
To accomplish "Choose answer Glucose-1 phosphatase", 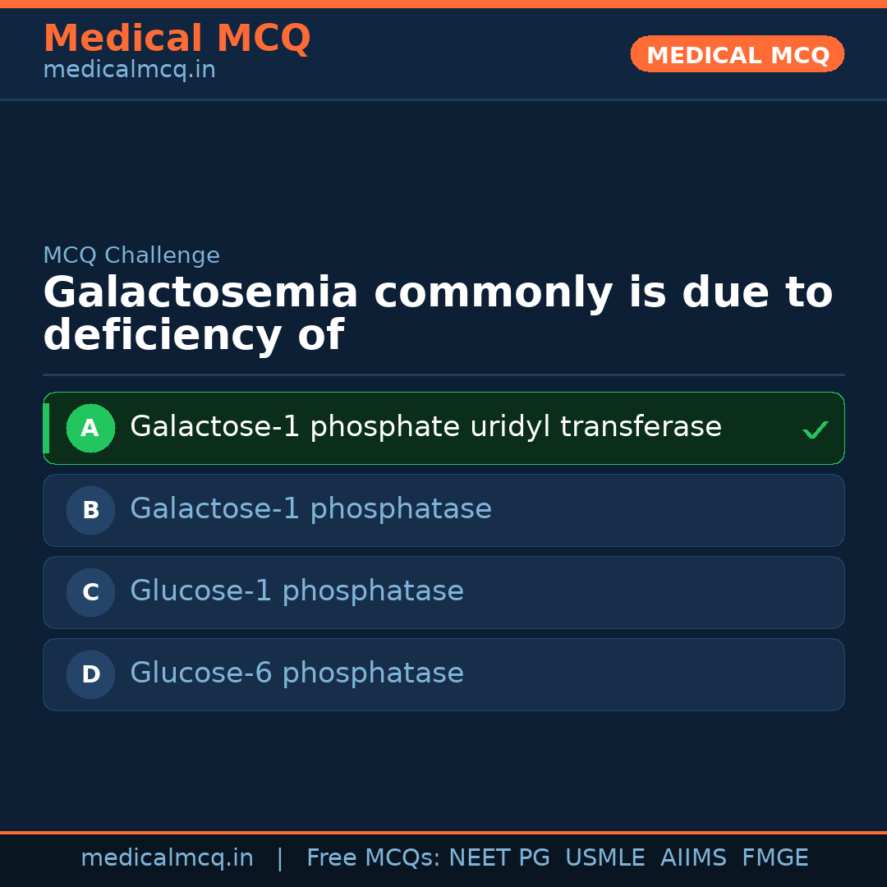I will point(296,591).
